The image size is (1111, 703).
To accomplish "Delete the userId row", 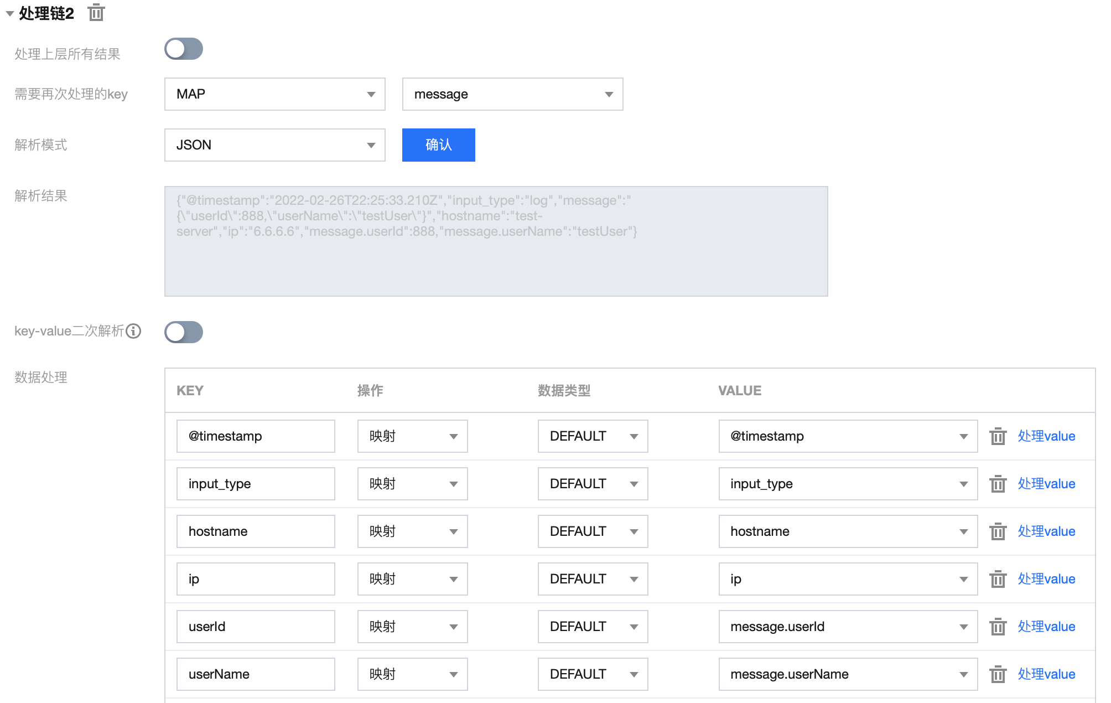I will pyautogui.click(x=998, y=627).
